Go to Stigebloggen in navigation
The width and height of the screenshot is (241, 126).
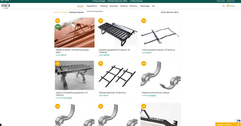[145, 6]
